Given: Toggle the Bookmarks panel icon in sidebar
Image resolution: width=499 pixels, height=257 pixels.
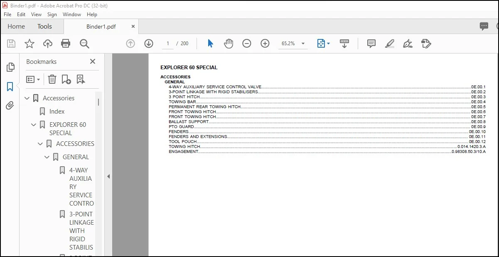Looking at the screenshot, I should pyautogui.click(x=10, y=87).
